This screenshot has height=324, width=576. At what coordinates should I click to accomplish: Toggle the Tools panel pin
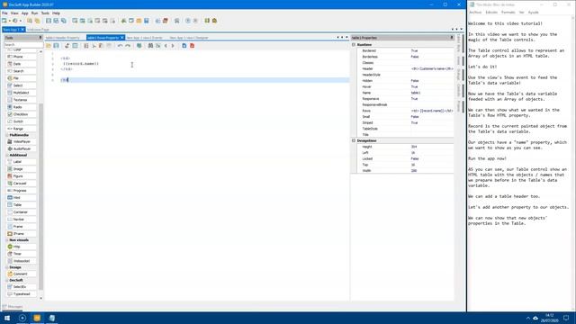pos(40,38)
